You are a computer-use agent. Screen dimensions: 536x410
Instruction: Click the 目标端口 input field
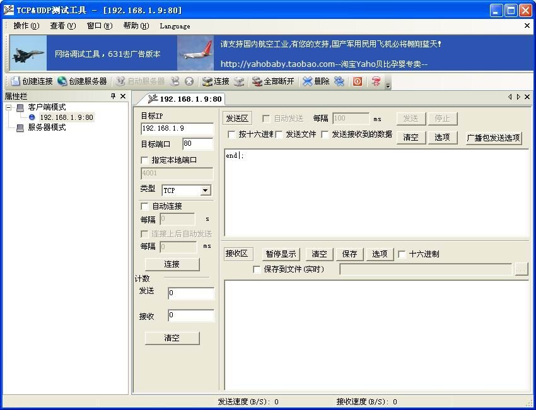(198, 144)
